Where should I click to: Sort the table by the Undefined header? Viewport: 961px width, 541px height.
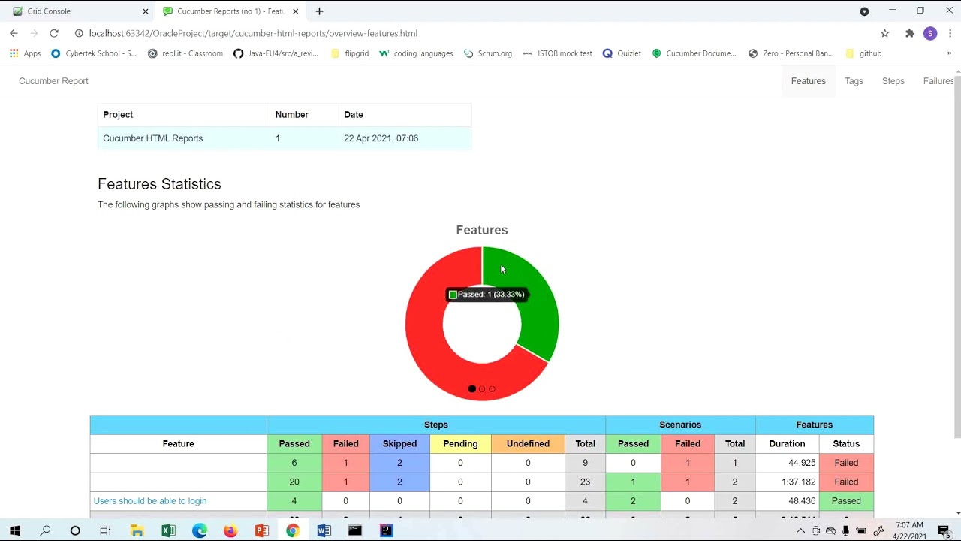(528, 444)
